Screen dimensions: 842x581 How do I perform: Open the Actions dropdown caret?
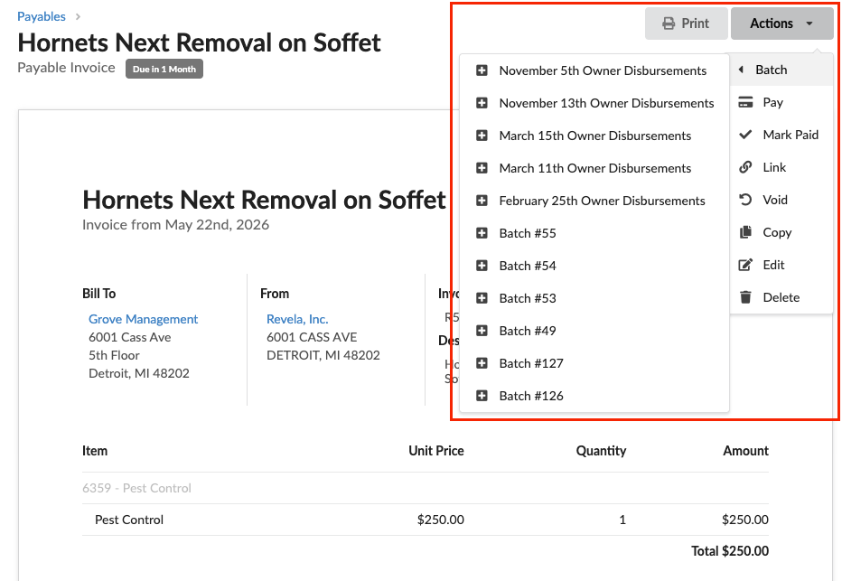click(809, 23)
